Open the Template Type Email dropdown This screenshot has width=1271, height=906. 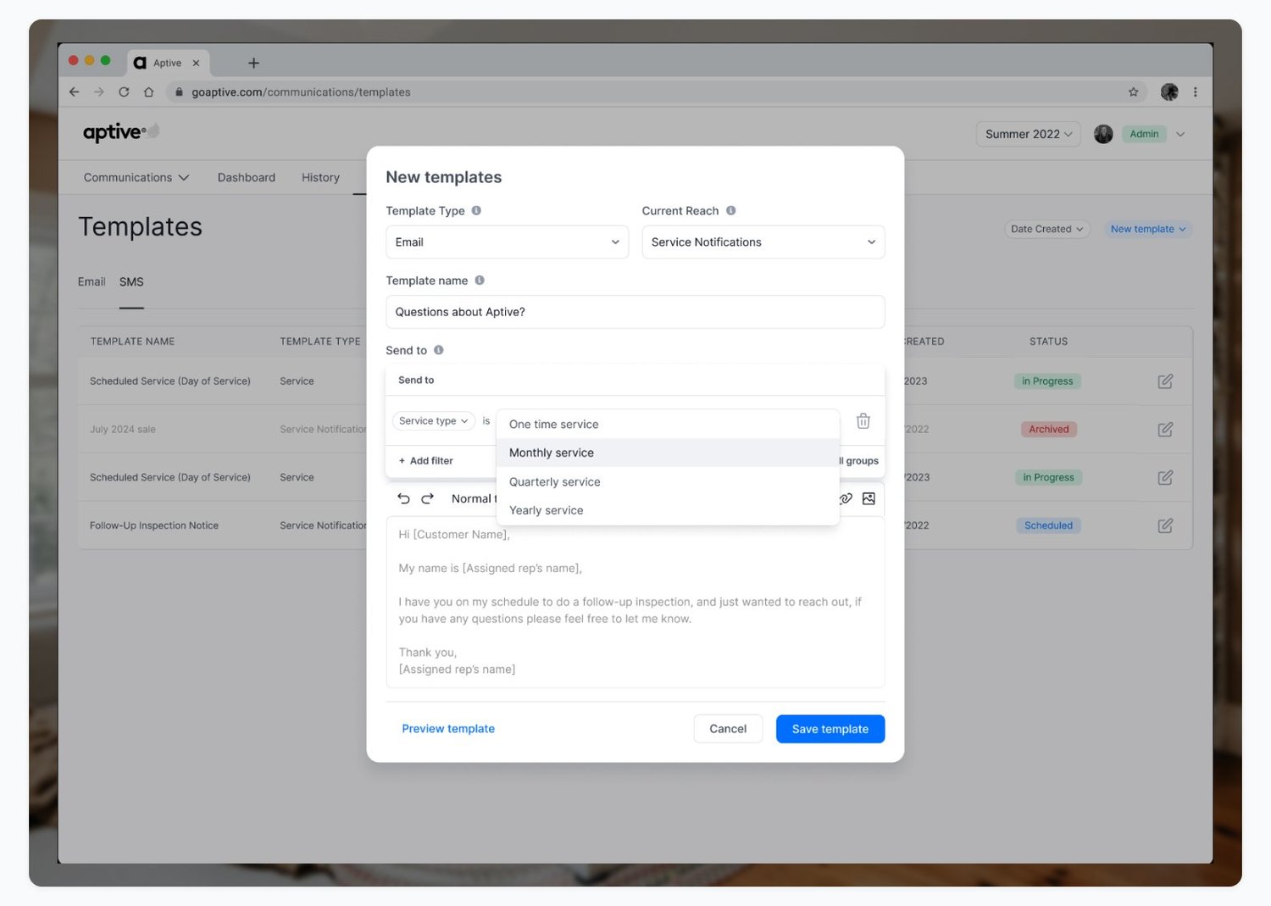[x=507, y=242]
